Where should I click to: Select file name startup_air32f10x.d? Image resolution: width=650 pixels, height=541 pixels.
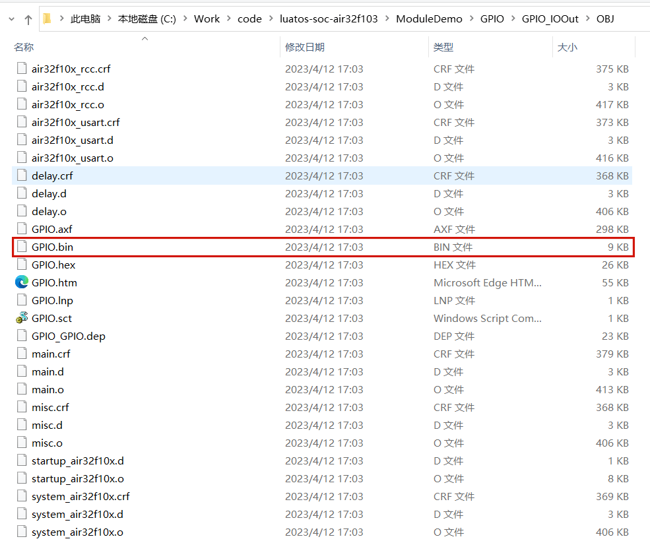click(x=77, y=461)
